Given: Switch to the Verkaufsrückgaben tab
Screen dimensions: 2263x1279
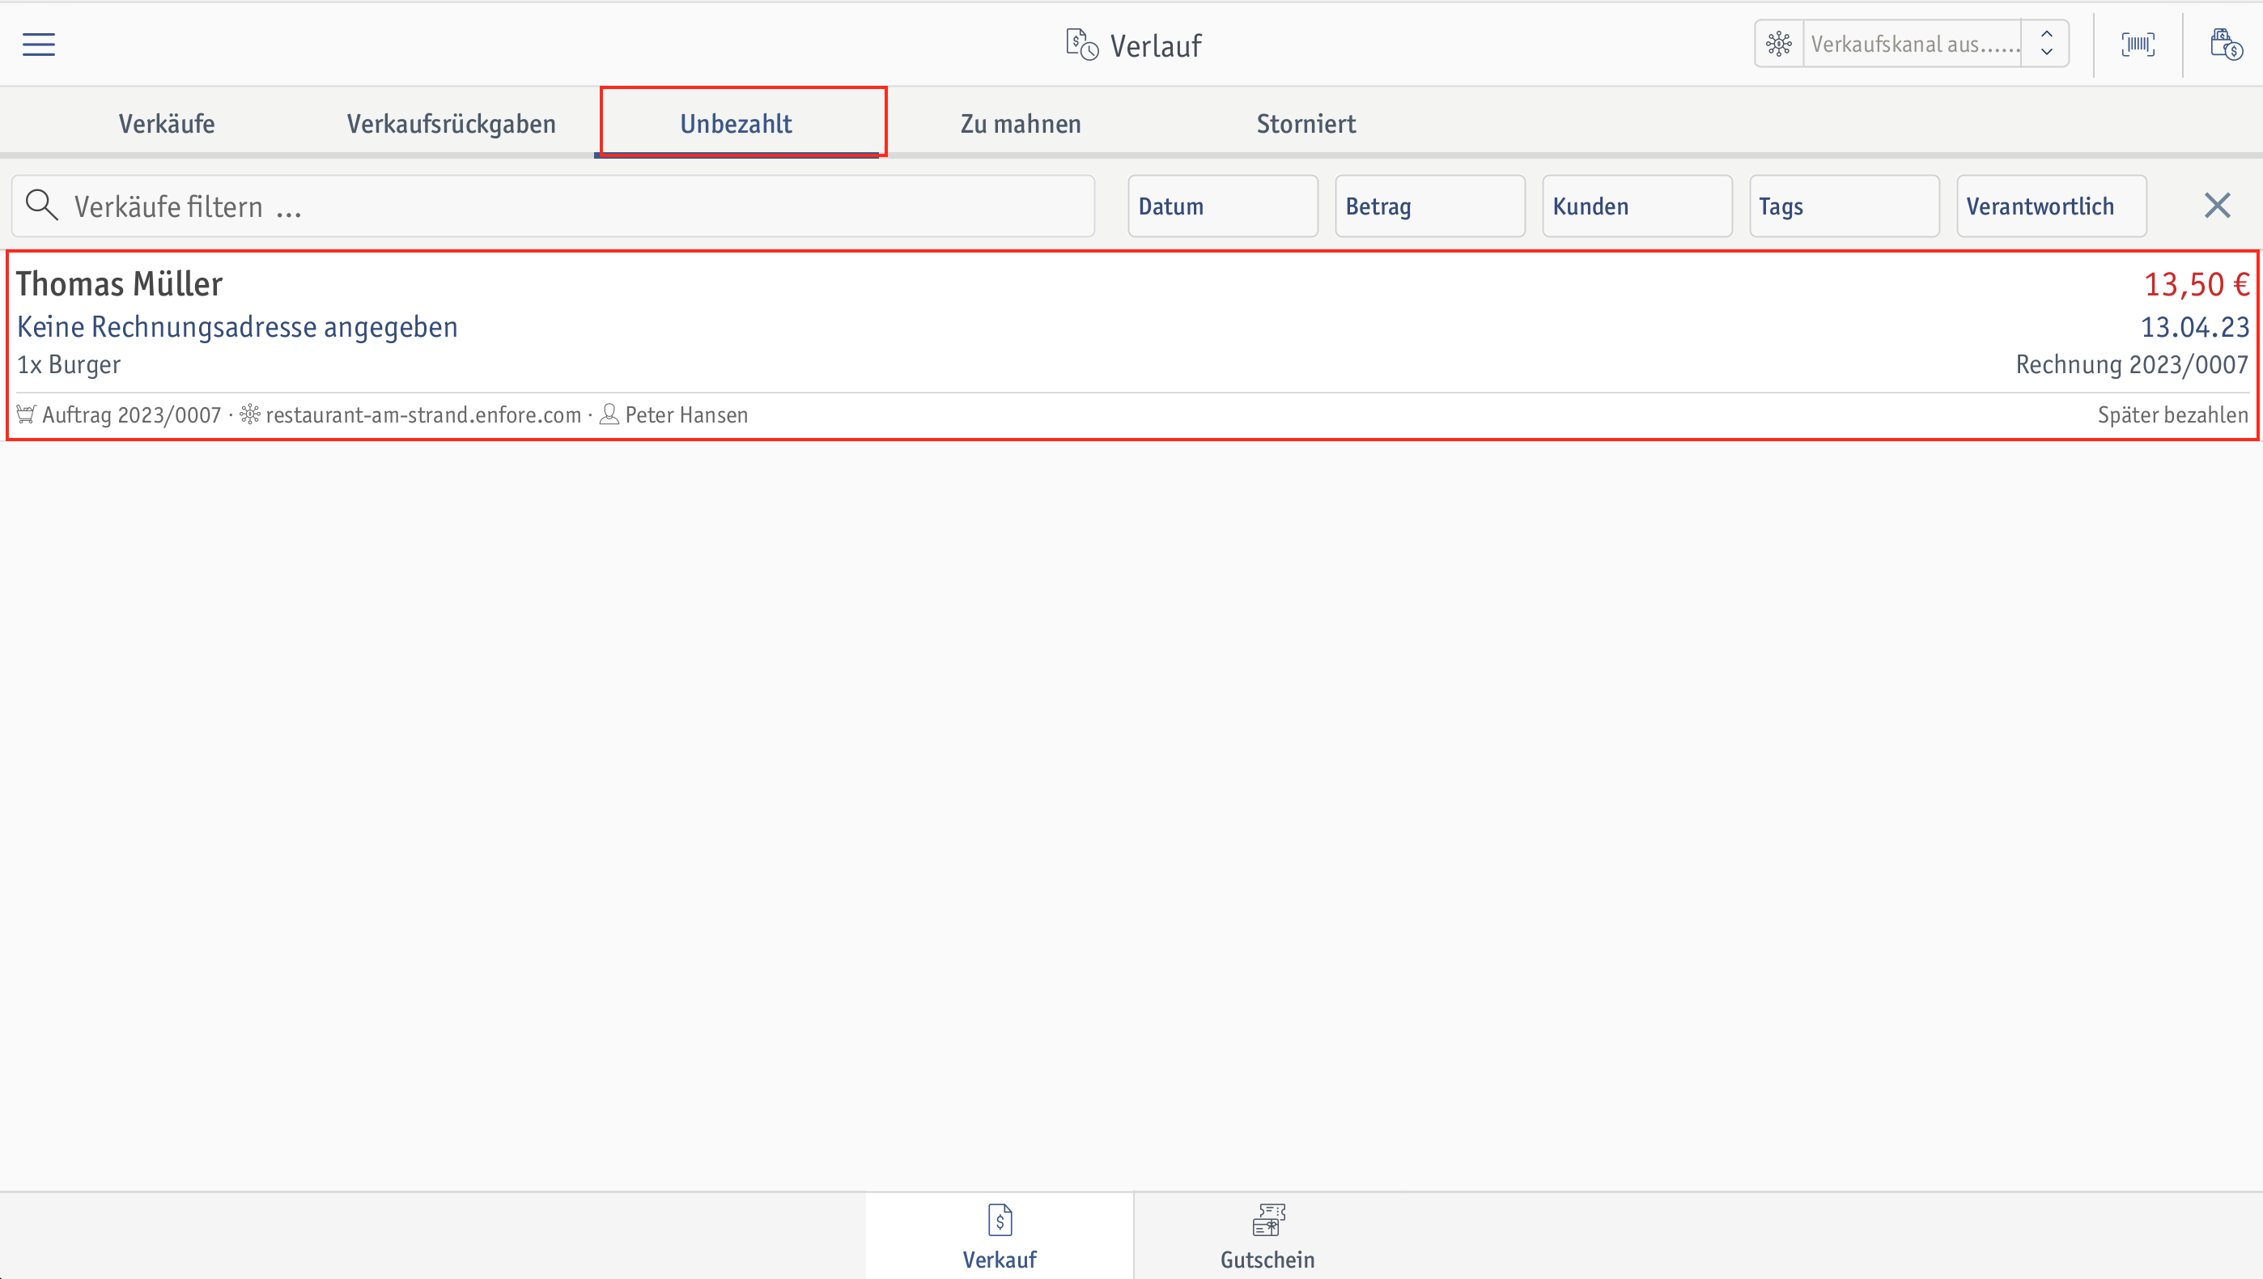Looking at the screenshot, I should point(452,124).
